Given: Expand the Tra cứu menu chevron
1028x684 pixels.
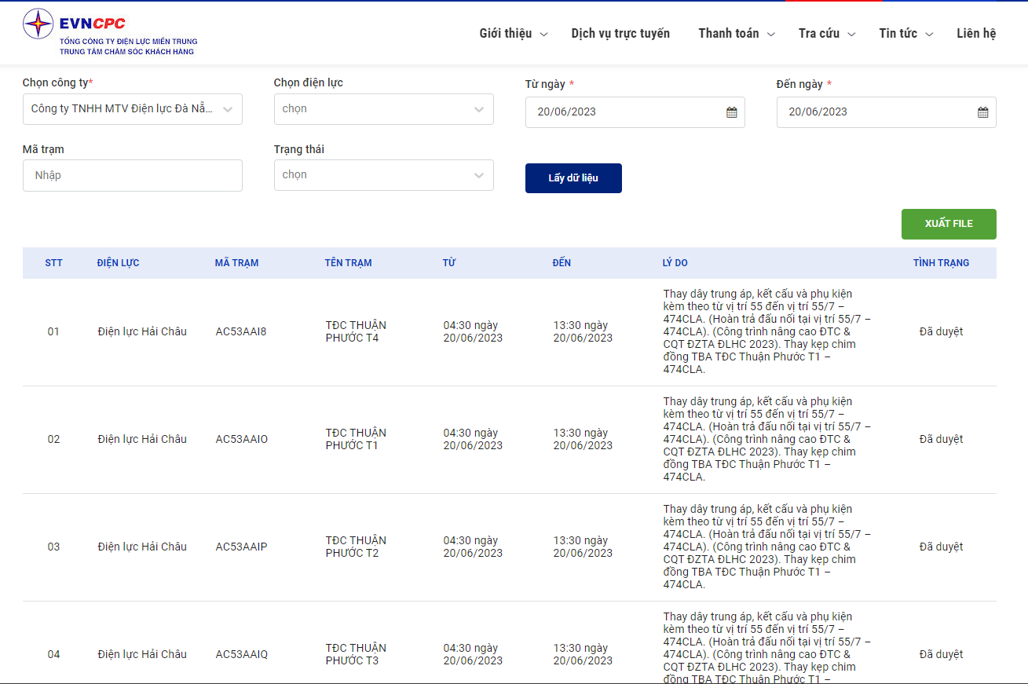Looking at the screenshot, I should 851,35.
